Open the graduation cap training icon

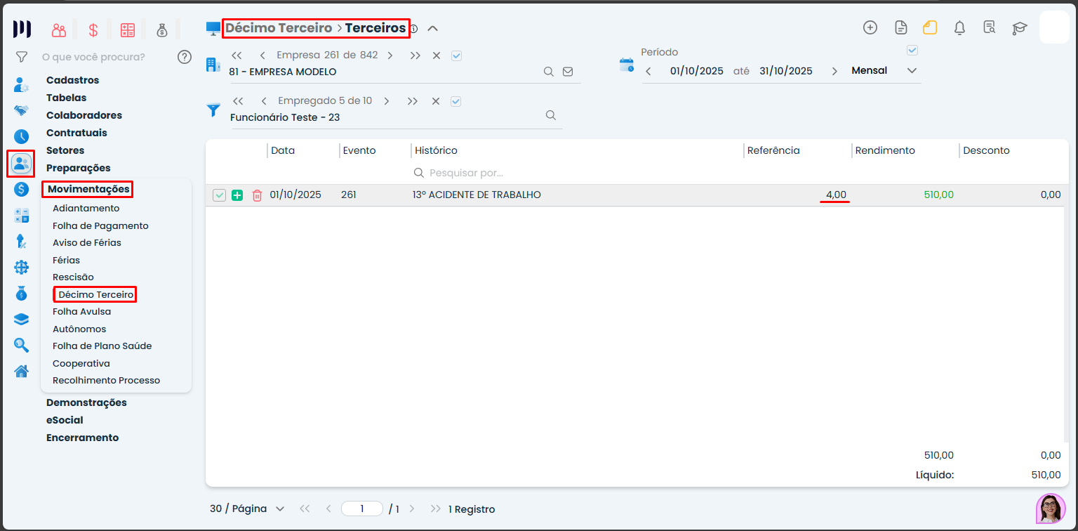[1019, 28]
